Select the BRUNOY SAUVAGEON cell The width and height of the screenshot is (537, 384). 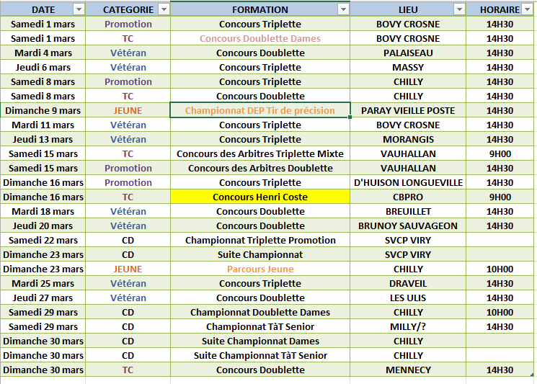[x=408, y=226]
